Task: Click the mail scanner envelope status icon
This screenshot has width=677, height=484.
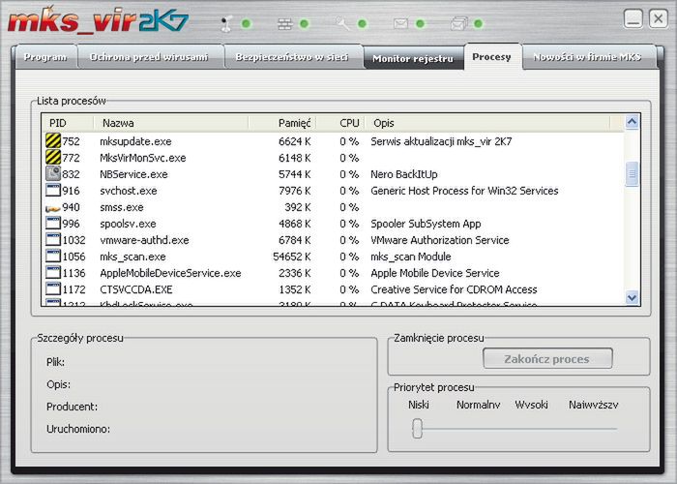Action: [x=400, y=23]
